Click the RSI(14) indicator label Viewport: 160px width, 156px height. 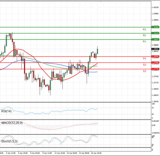click(6, 111)
